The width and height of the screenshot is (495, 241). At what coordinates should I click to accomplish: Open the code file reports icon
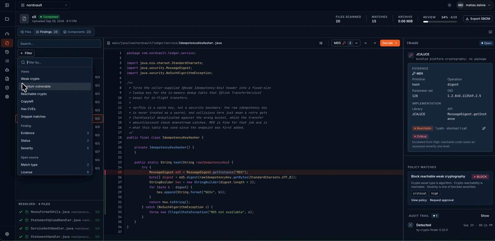(x=7, y=79)
